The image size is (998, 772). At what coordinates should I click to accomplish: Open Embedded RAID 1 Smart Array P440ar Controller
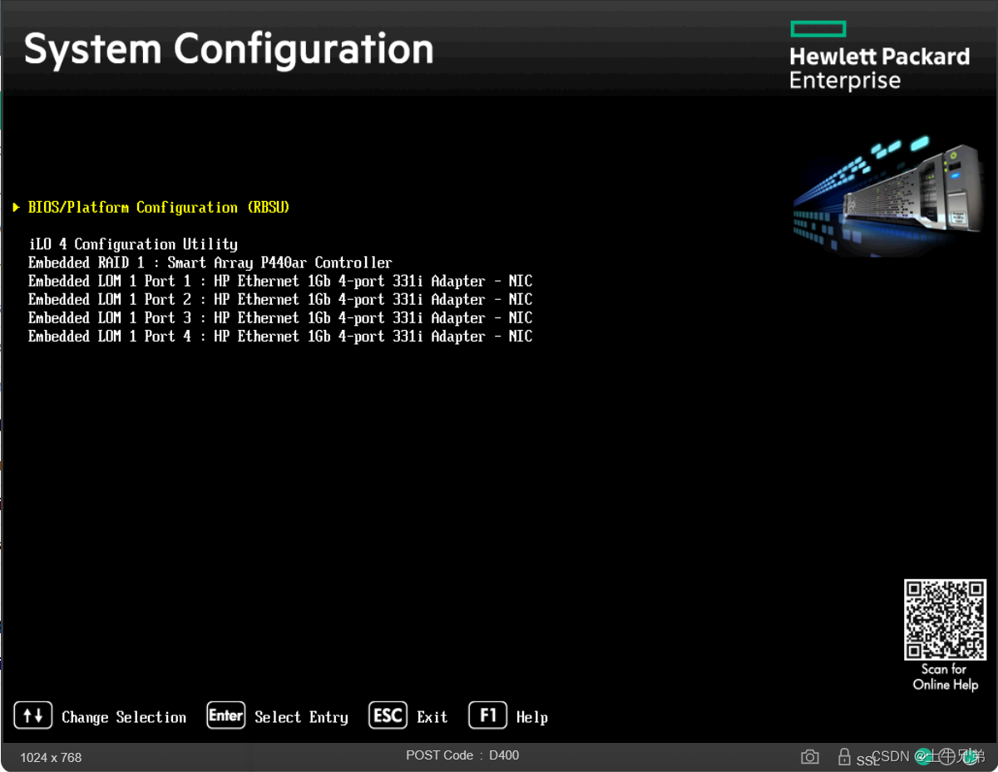[x=210, y=263]
